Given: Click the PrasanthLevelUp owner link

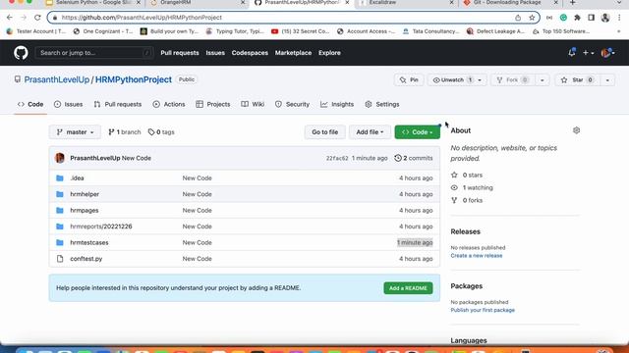Looking at the screenshot, I should [57, 79].
